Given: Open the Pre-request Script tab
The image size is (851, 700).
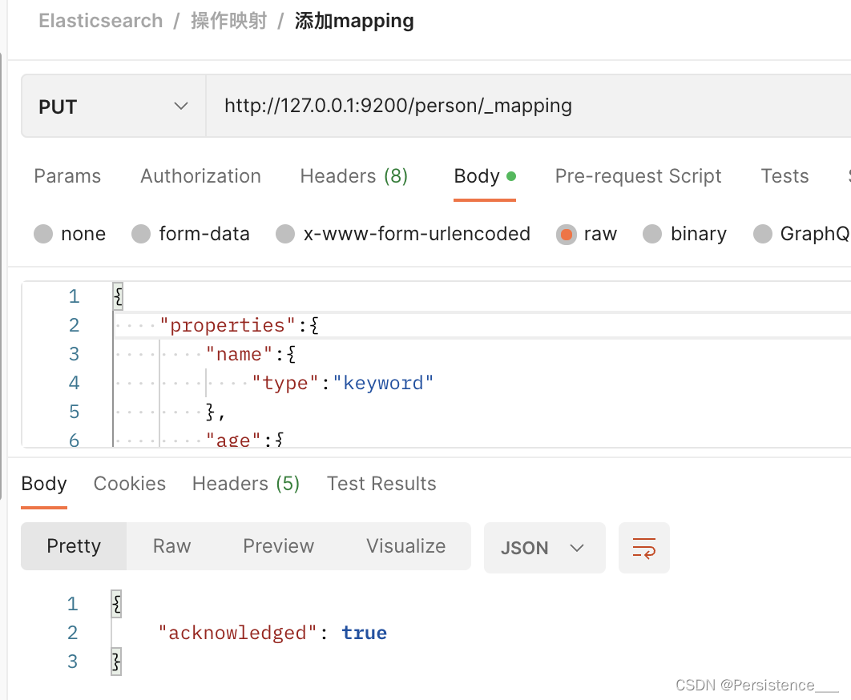Looking at the screenshot, I should click(x=638, y=176).
